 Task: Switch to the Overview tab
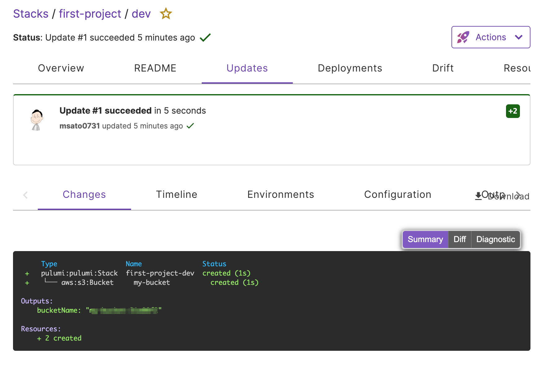coord(61,68)
